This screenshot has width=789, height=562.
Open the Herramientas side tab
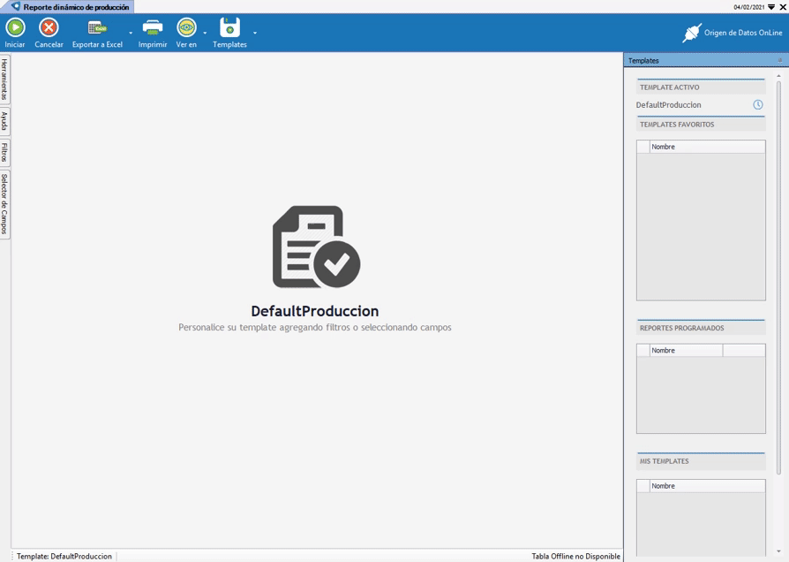[5, 80]
